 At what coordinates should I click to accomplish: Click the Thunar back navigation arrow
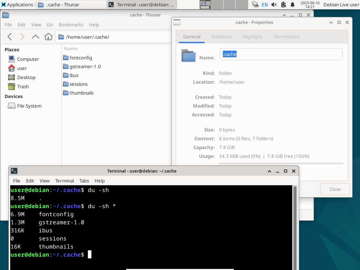10,37
